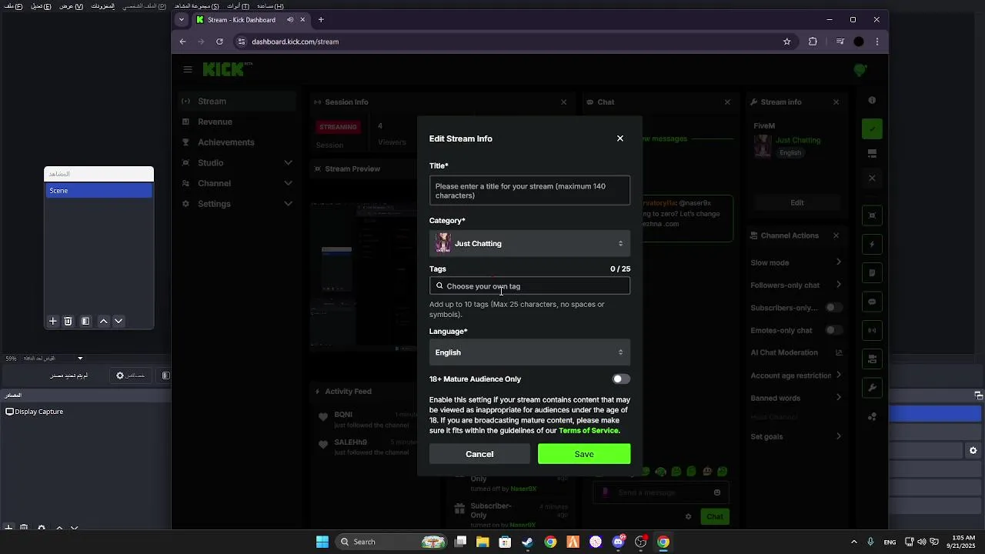Click the chat bubble toolbar icon
Viewport: 985px width, 554px height.
(872, 302)
